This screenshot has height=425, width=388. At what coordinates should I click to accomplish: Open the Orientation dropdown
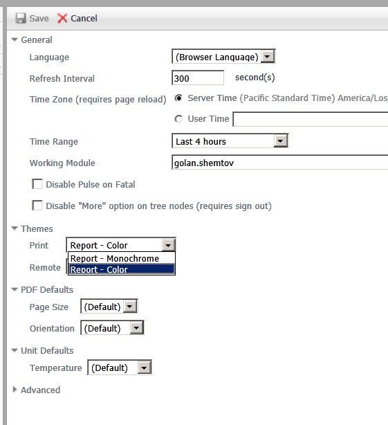coord(112,328)
